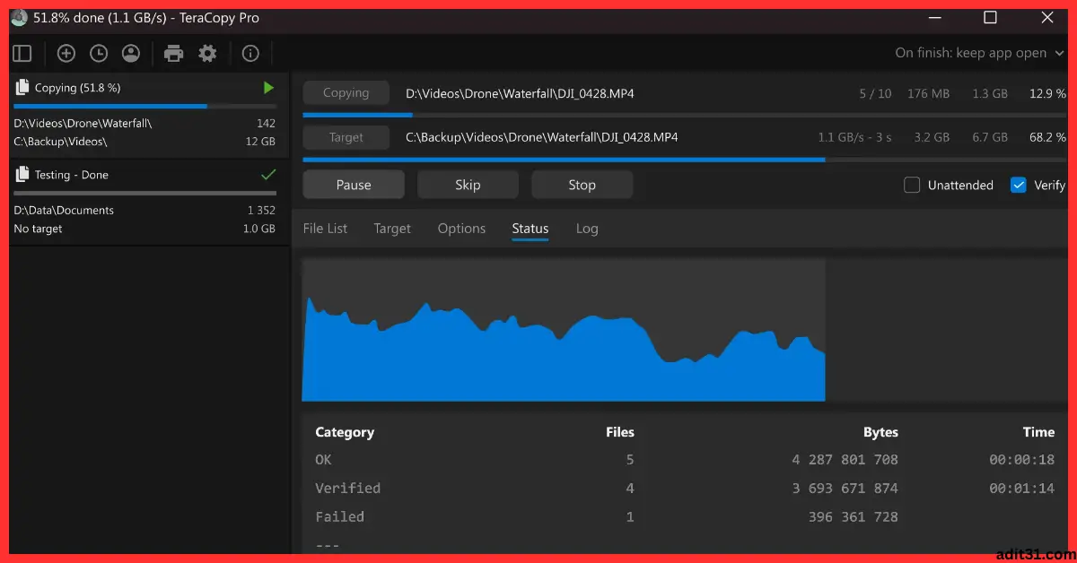
Task: Click the Copying job progress bar in sidebar
Action: tap(144, 106)
